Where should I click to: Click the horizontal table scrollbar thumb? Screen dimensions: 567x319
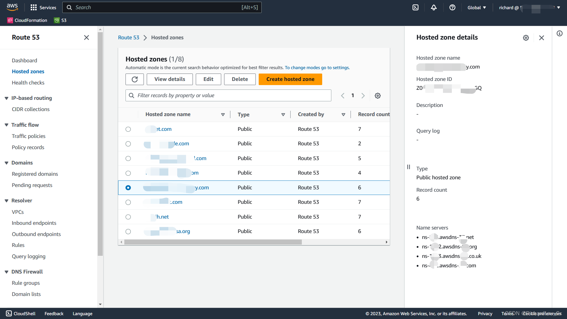(213, 242)
